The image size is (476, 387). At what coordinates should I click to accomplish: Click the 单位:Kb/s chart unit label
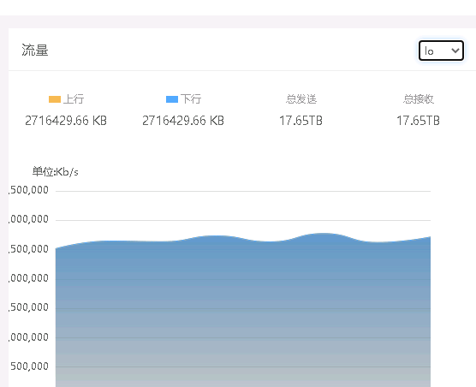coord(56,172)
